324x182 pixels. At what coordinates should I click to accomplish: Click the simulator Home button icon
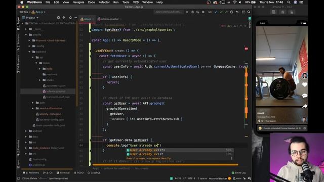pyautogui.click(x=282, y=12)
